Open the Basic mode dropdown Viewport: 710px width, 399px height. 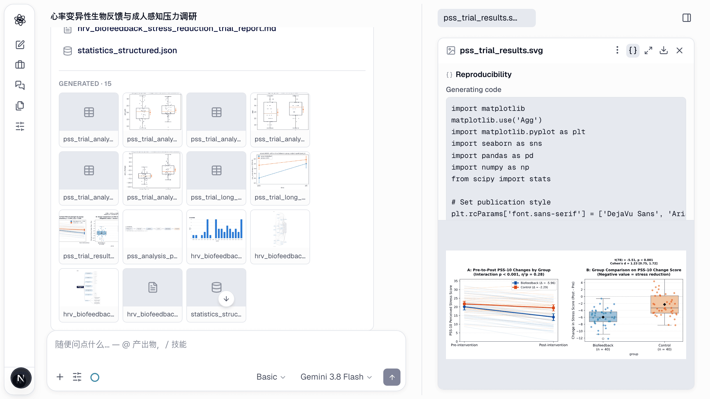(271, 377)
